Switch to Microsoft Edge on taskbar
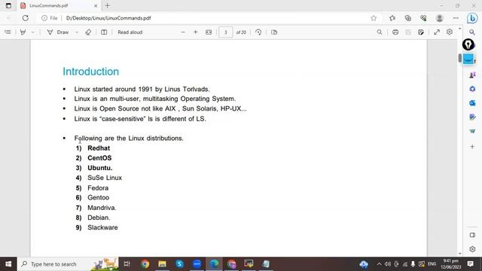This screenshot has width=482, height=271. tap(214, 264)
